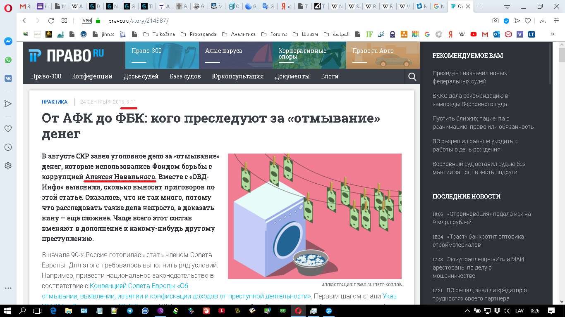This screenshot has width=565, height=317.
Task: Open Право.ru Авто banner tile
Action: coord(383,55)
